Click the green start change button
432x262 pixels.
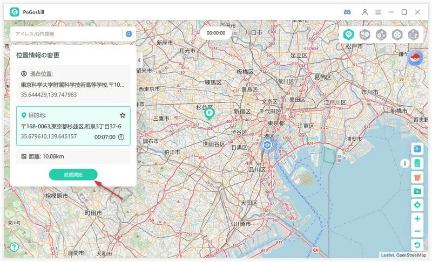(73, 175)
